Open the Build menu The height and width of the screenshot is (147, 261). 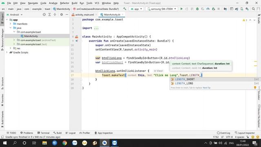[x=74, y=3]
